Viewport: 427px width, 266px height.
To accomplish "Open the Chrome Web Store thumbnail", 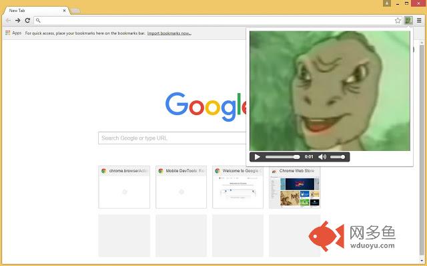I will tap(295, 187).
